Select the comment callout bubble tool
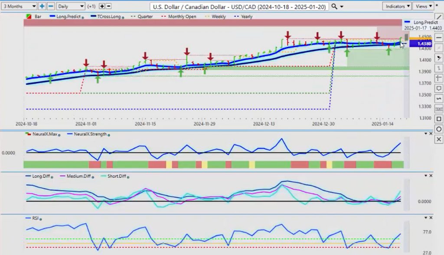This screenshot has height=255, width=444. click(x=438, y=88)
